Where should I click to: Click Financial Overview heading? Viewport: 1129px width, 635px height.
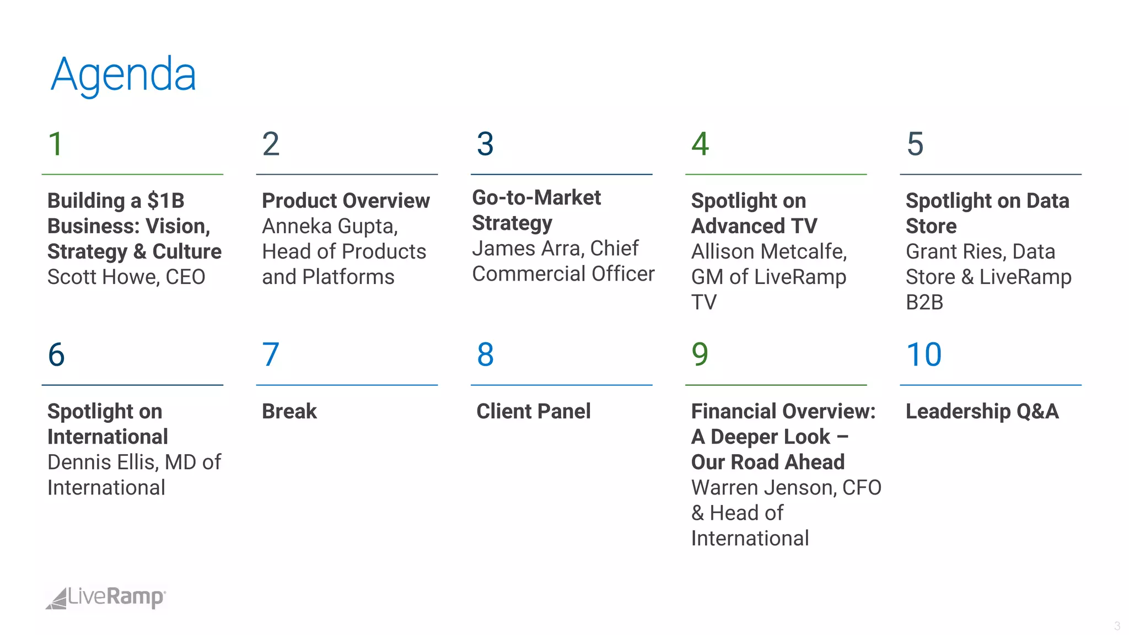coord(783,437)
